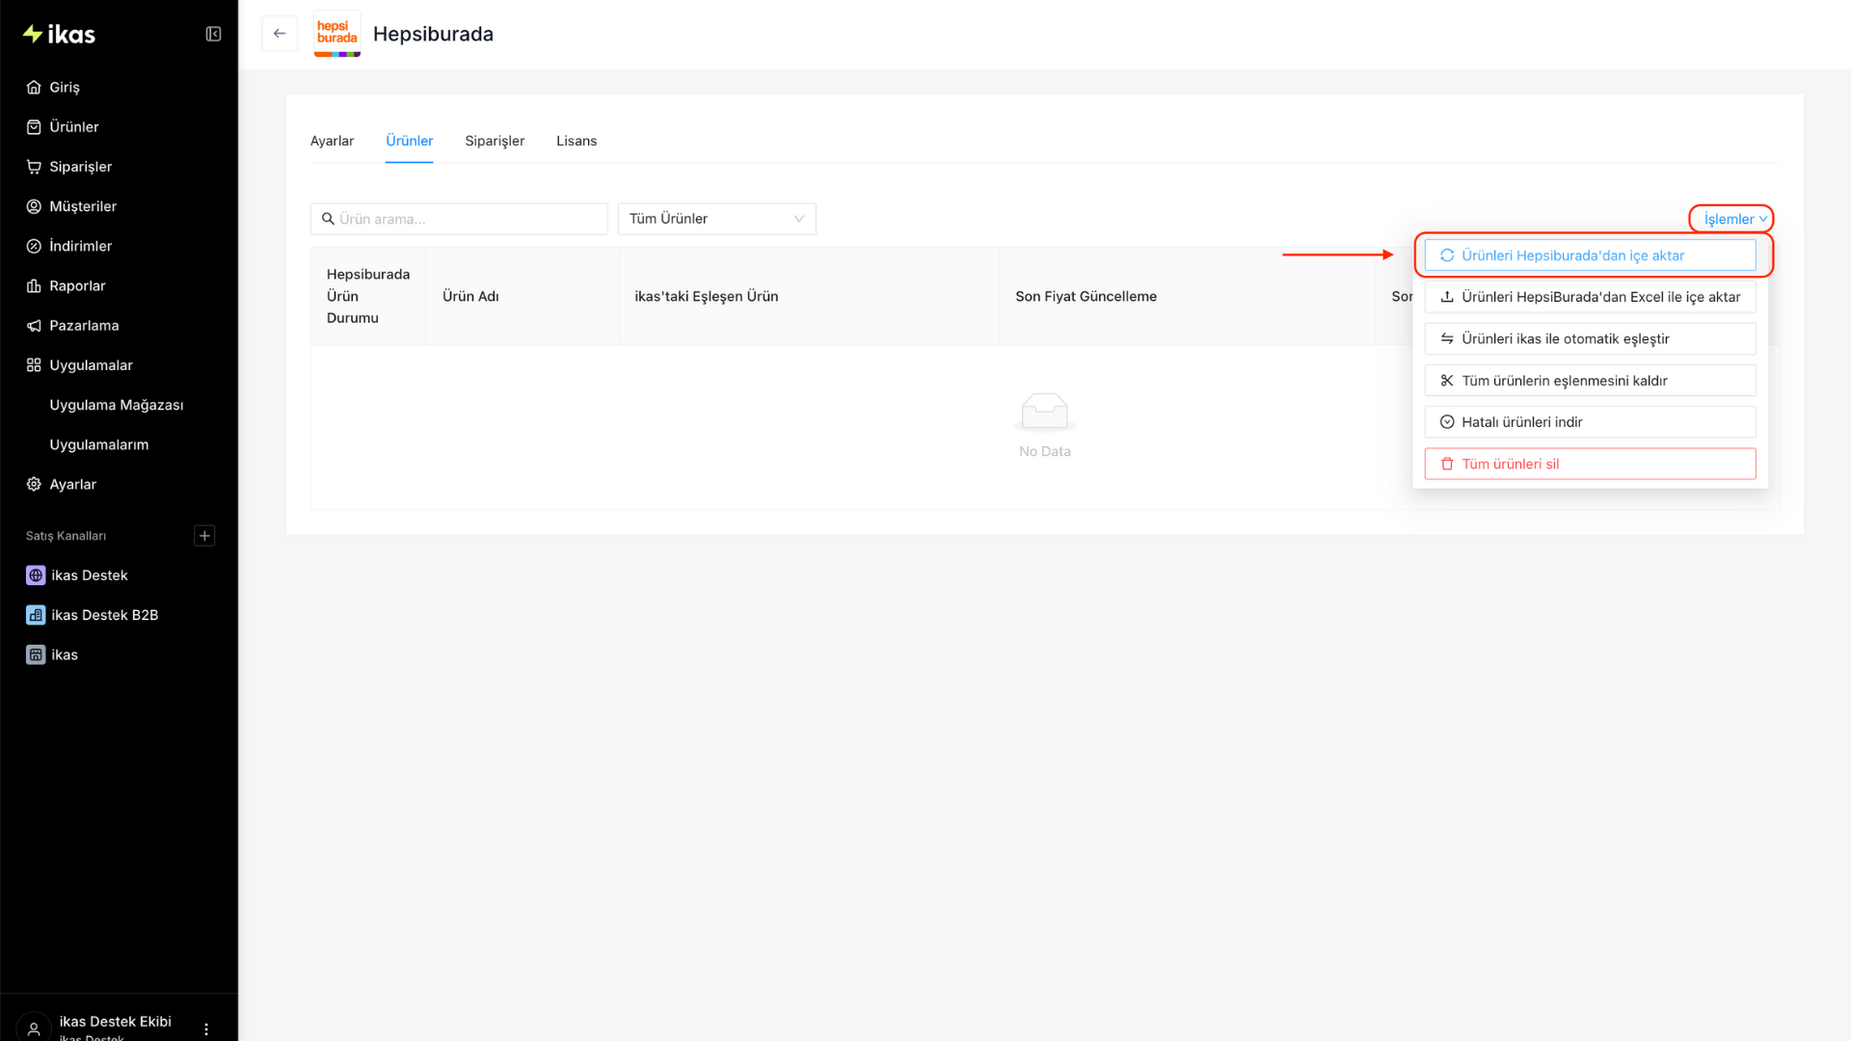
Task: Switch to the Ayarlar tab
Action: tap(332, 141)
